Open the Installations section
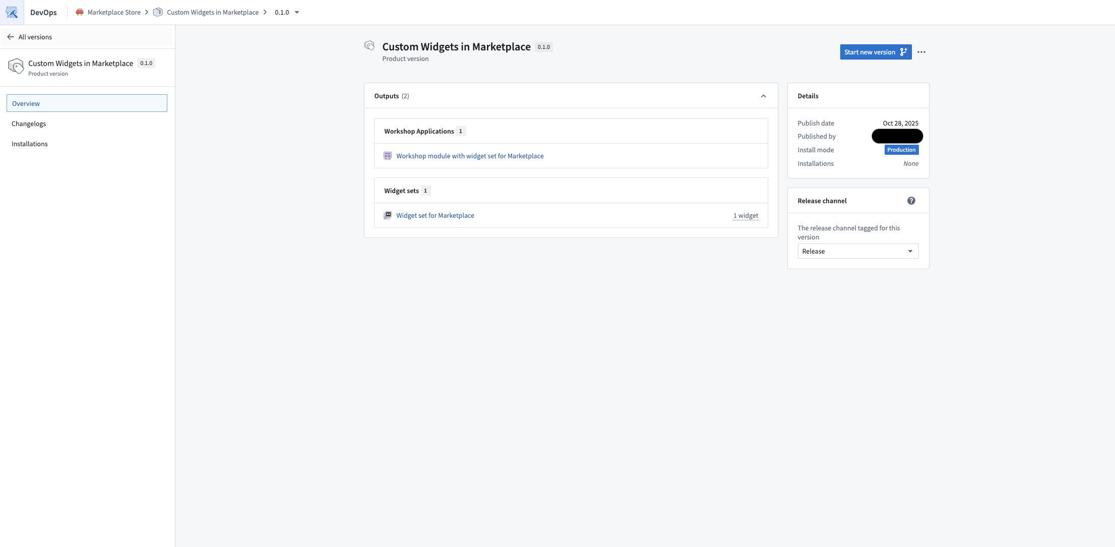 click(x=29, y=144)
